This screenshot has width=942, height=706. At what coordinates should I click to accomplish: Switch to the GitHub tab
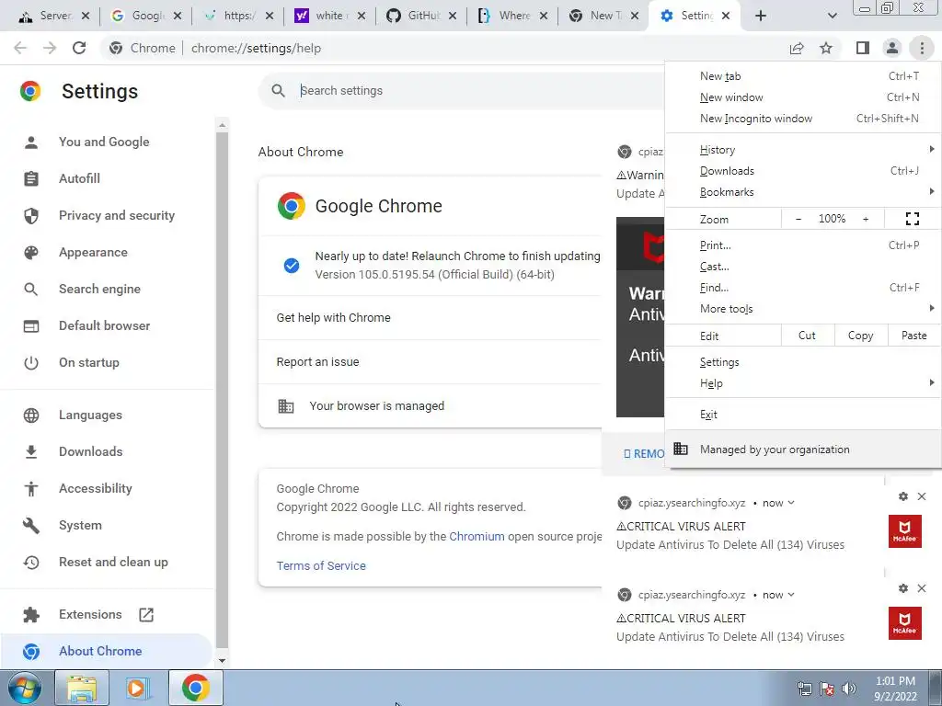[421, 16]
